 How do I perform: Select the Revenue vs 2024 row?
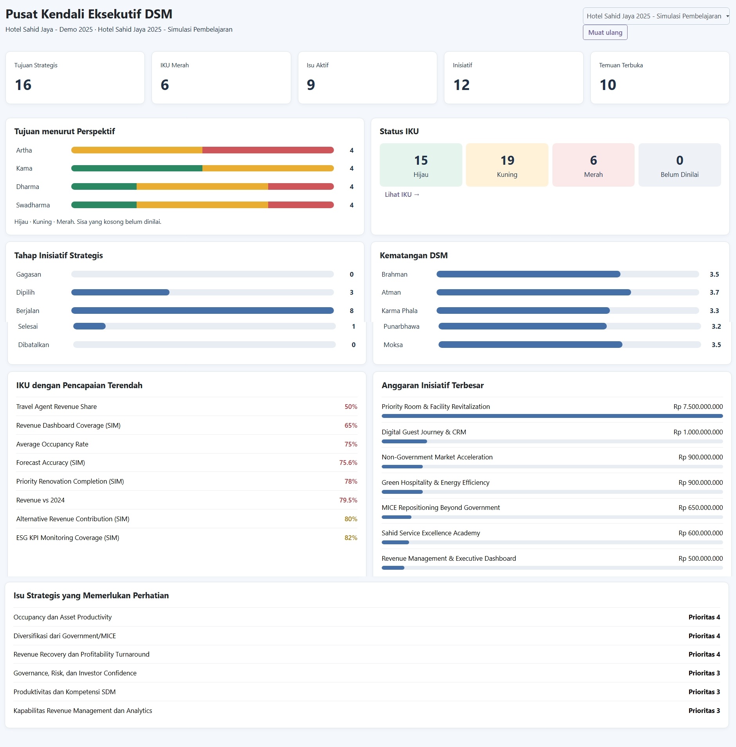[187, 500]
